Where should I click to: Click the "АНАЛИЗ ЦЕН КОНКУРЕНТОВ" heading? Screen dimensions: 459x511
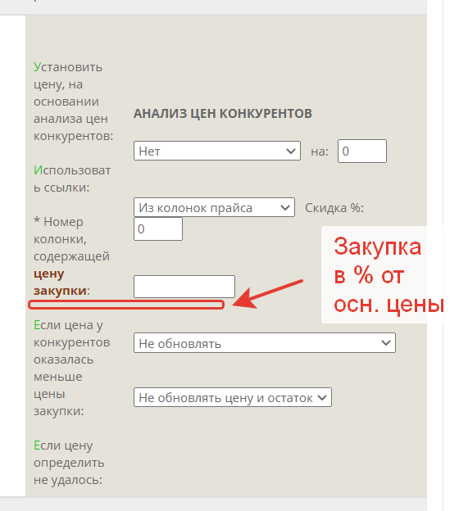(x=223, y=113)
